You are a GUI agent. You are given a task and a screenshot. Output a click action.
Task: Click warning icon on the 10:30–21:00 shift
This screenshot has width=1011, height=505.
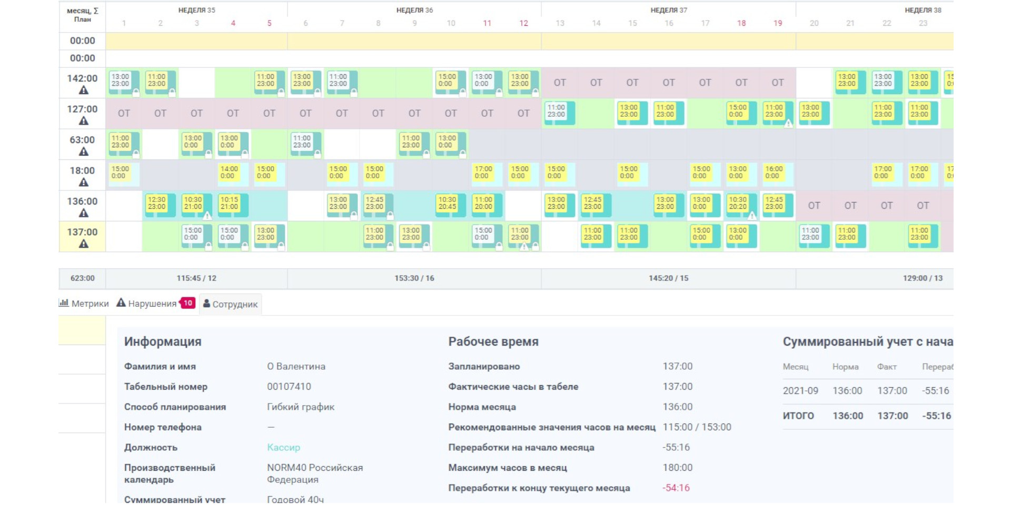click(x=207, y=216)
